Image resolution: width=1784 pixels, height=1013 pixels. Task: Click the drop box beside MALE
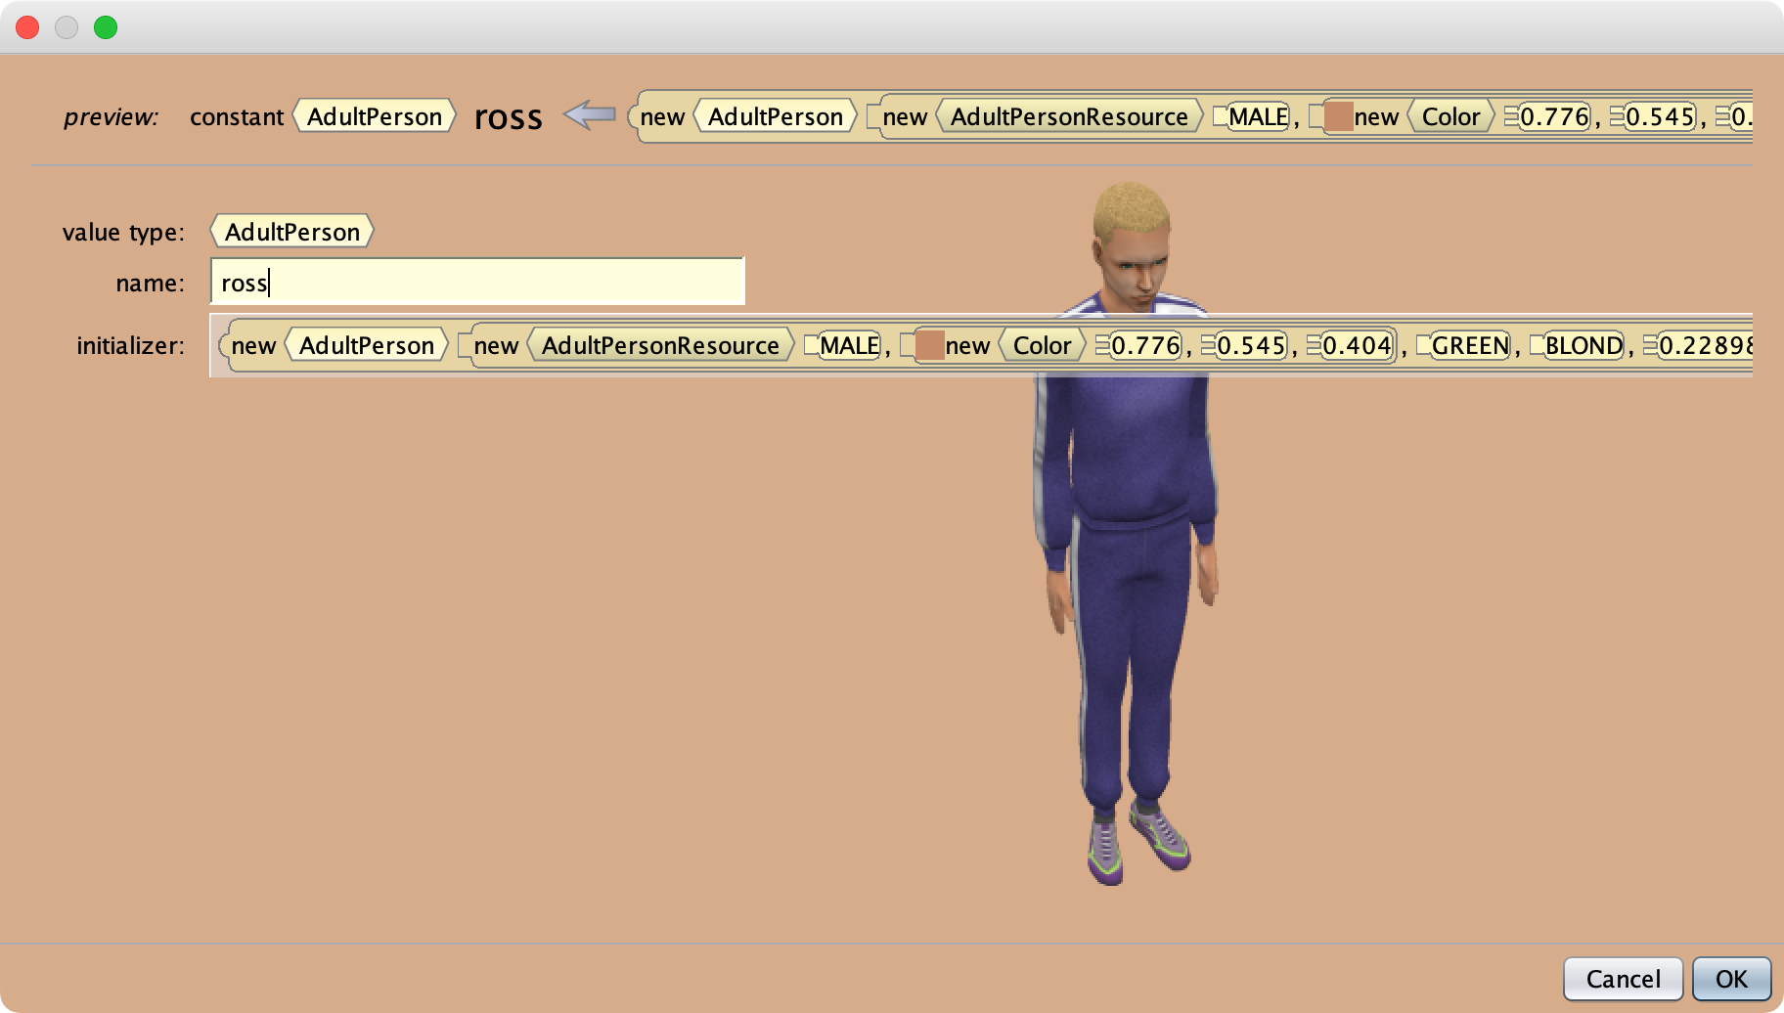pyautogui.click(x=811, y=344)
